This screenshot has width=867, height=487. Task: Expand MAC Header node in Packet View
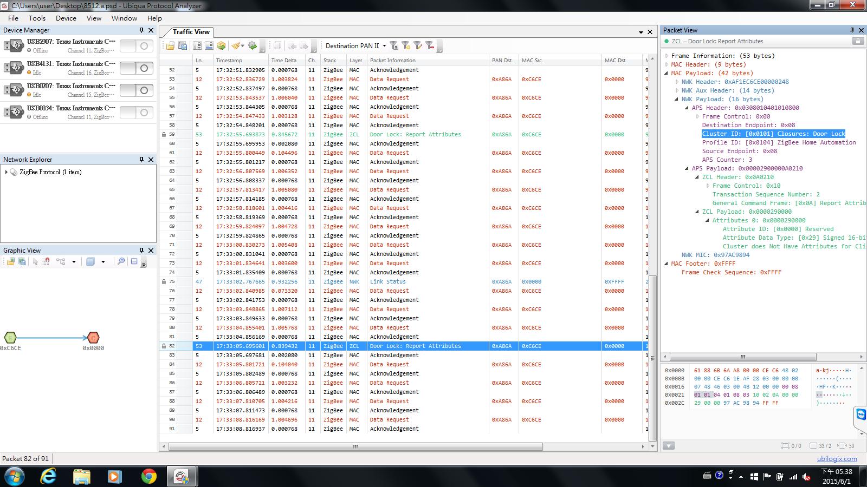coord(667,64)
